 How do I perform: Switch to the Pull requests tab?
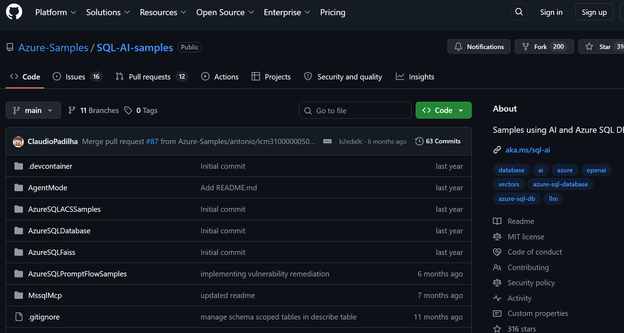152,77
